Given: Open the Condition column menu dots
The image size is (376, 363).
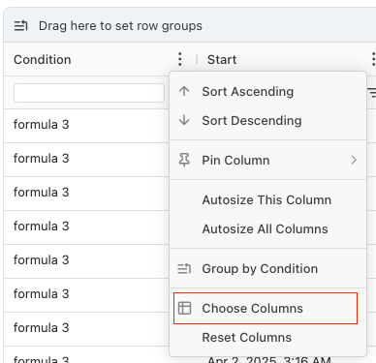Looking at the screenshot, I should click(180, 59).
